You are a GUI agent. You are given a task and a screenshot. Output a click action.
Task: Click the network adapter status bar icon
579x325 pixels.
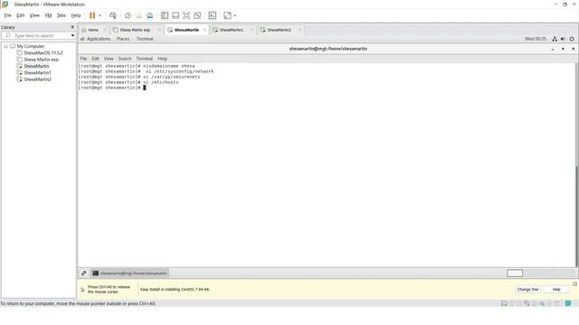[527, 303]
